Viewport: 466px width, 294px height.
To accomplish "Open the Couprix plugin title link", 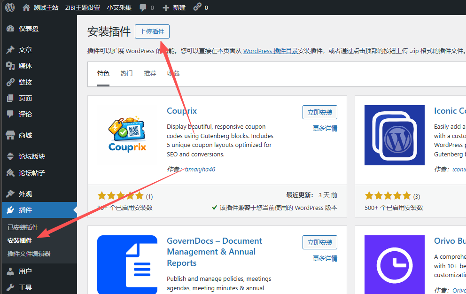I will click(x=182, y=111).
